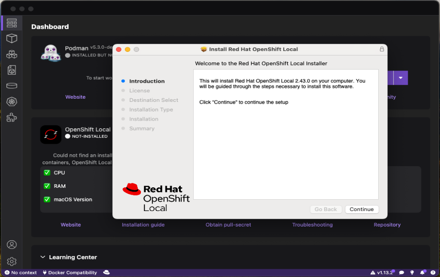Open the Extensions puzzle icon in the sidebar

pyautogui.click(x=11, y=117)
